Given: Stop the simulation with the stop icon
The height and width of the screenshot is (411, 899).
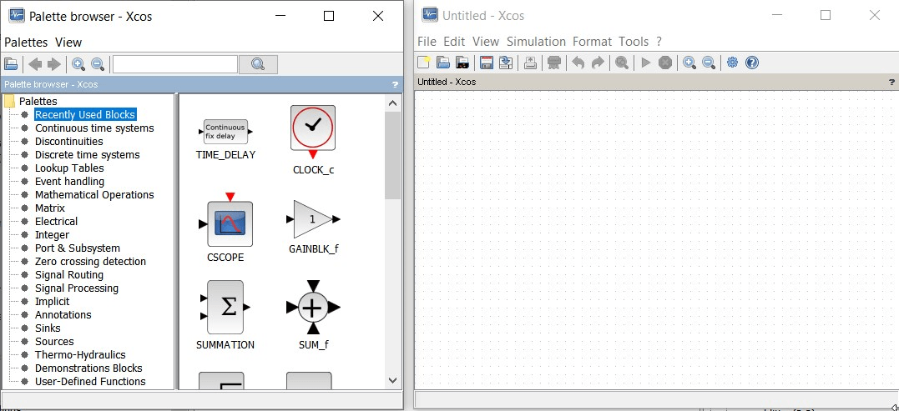Looking at the screenshot, I should 665,63.
